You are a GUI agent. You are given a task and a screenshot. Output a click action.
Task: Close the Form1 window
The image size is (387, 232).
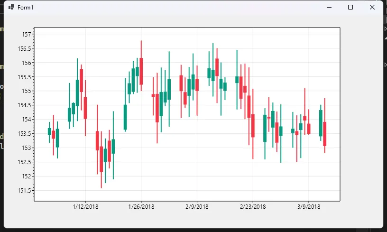click(372, 7)
